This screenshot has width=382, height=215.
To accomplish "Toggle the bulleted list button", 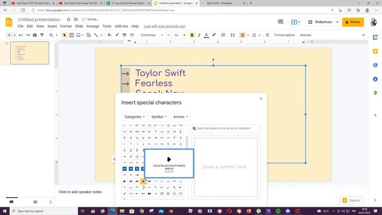I will click(x=242, y=35).
